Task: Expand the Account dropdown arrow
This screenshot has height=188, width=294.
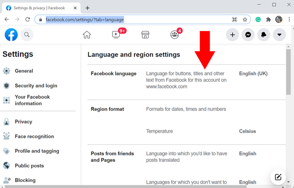Action: click(x=279, y=35)
